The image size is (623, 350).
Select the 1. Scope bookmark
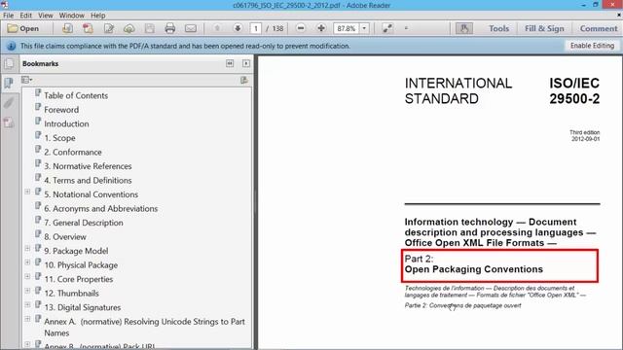(x=59, y=138)
